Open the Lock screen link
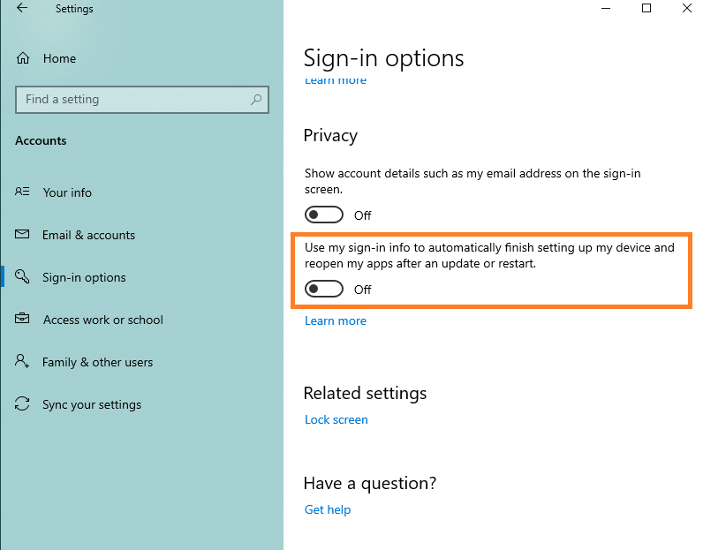 (336, 419)
